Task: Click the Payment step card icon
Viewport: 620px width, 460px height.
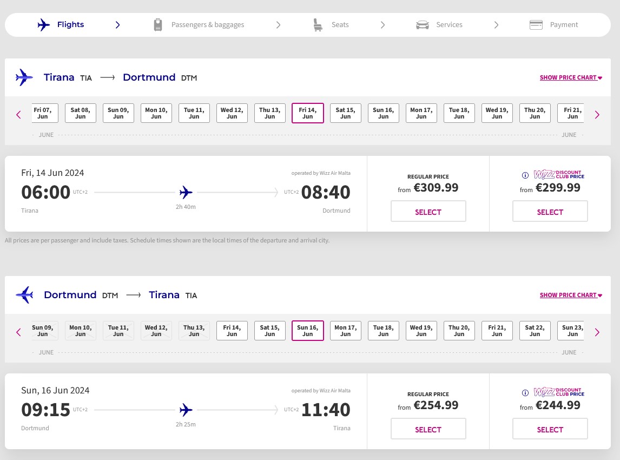Action: pyautogui.click(x=536, y=25)
